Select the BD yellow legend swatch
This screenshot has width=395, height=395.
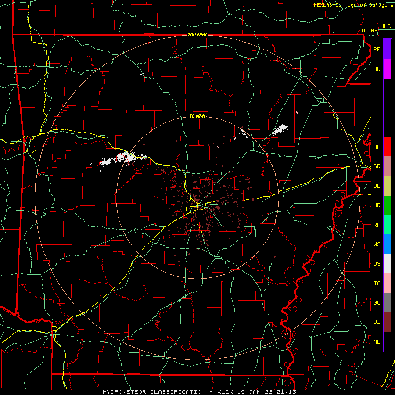point(388,186)
